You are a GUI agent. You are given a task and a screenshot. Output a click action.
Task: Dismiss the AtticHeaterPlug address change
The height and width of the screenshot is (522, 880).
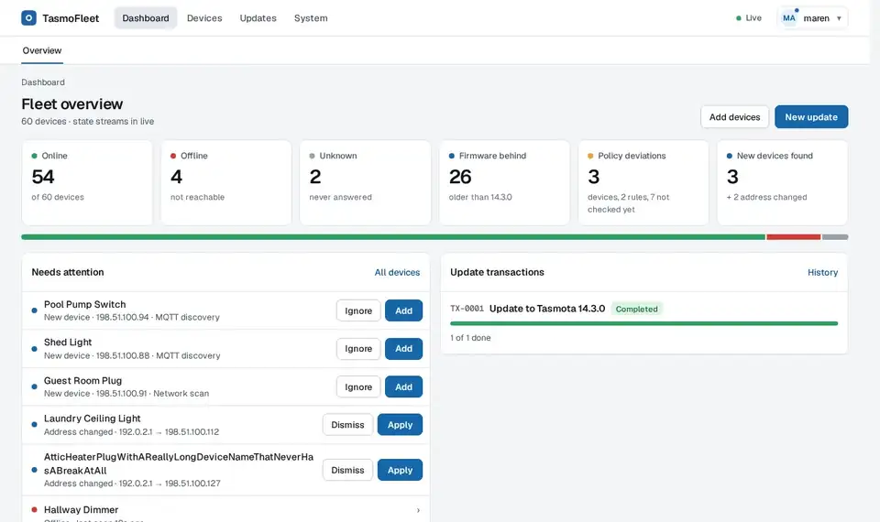tap(347, 470)
